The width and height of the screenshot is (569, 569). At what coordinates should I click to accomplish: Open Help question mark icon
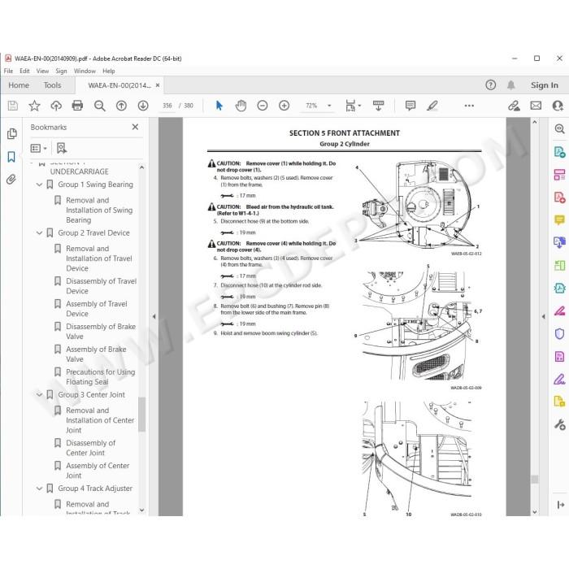(491, 85)
